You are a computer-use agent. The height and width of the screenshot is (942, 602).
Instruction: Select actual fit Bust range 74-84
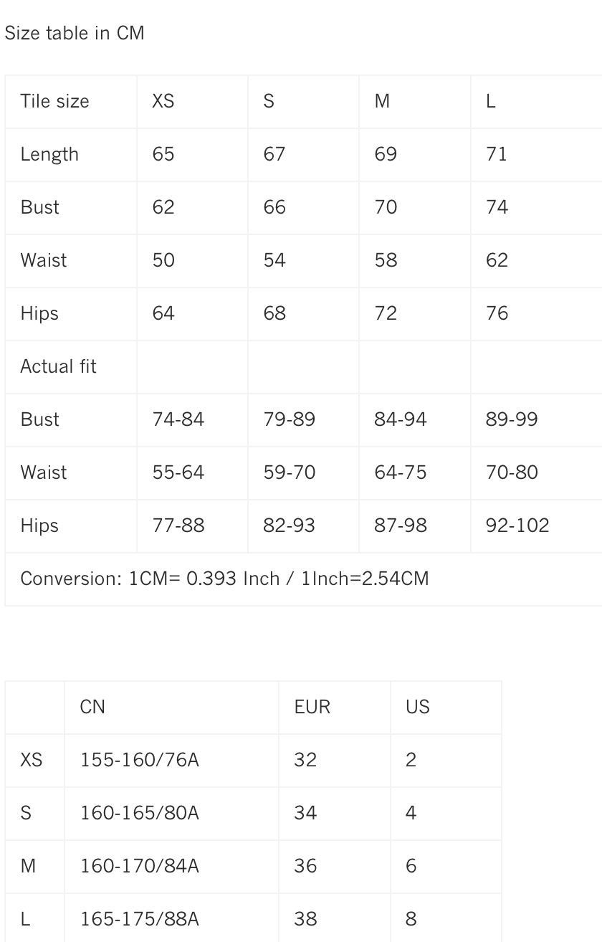coord(178,419)
